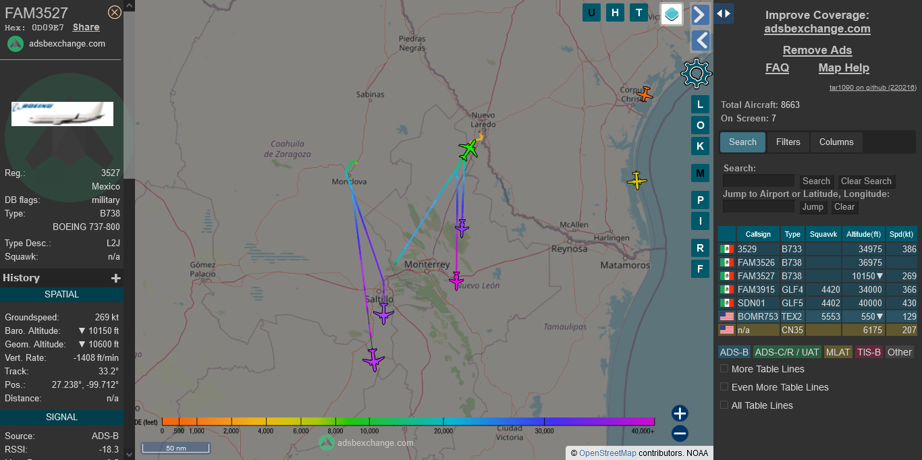Click the Clear Search button

point(866,181)
